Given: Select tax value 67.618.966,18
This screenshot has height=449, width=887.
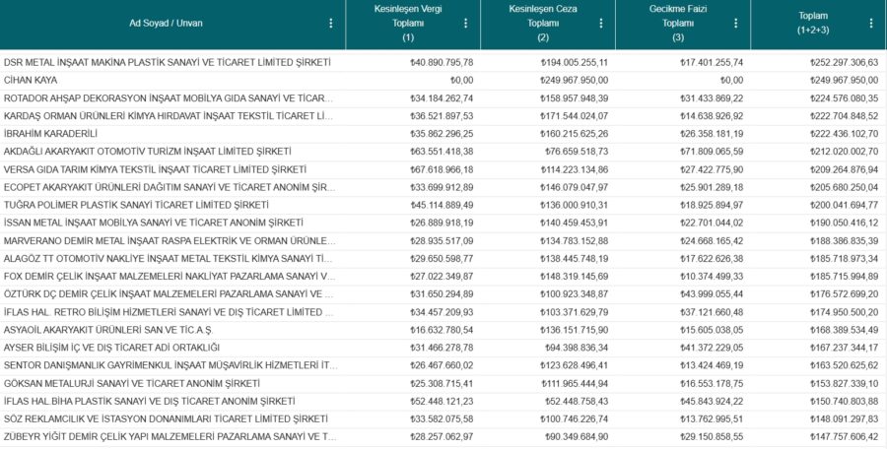Looking at the screenshot, I should [442, 169].
